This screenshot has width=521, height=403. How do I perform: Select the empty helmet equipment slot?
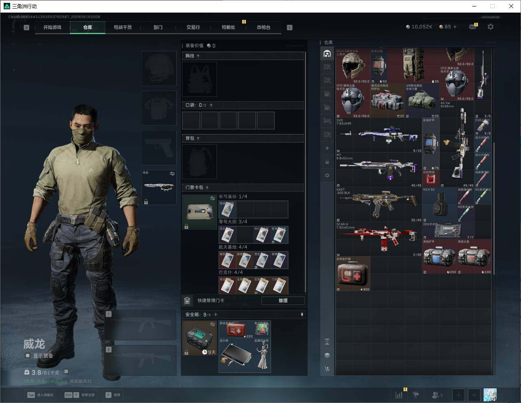click(x=159, y=68)
